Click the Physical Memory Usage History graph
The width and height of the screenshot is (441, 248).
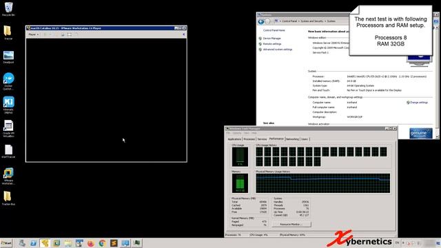[323, 183]
